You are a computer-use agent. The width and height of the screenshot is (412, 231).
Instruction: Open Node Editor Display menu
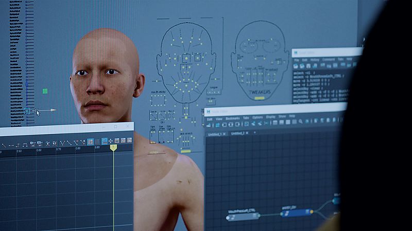(271, 117)
